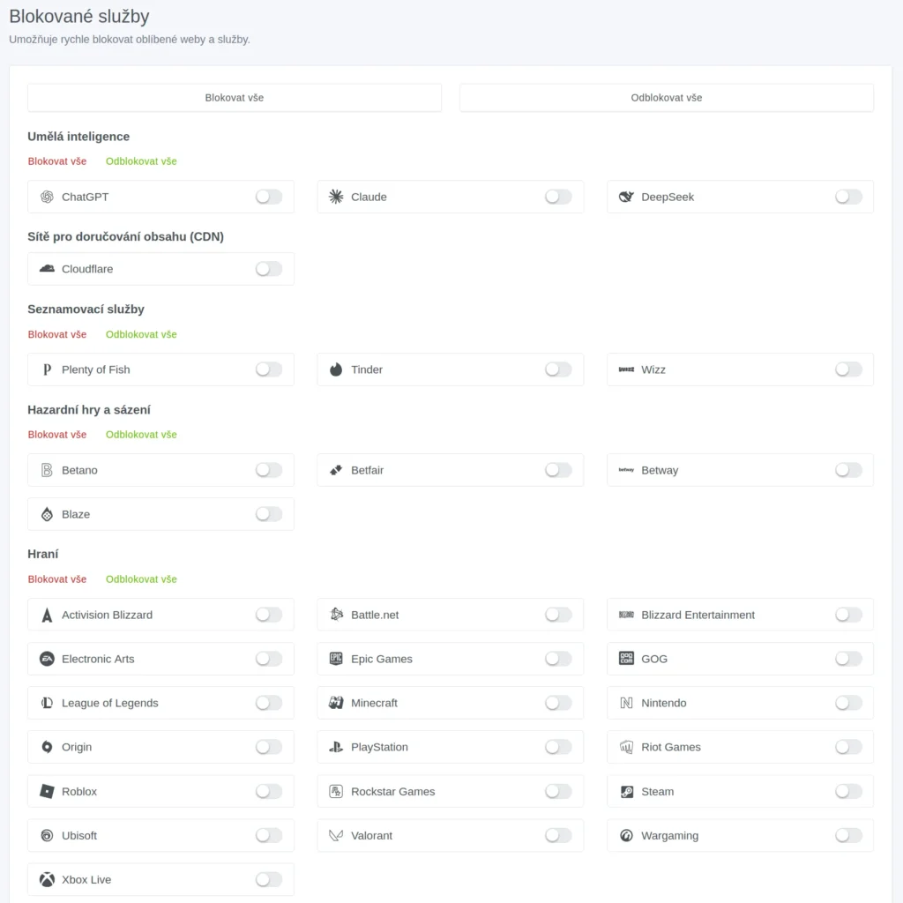Click the Tinder flame icon

click(336, 369)
